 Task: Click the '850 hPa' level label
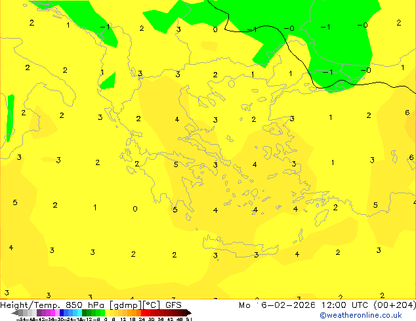point(85,305)
